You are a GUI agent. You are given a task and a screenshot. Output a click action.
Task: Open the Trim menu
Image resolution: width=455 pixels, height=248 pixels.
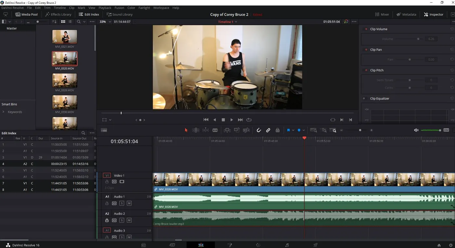(47, 8)
